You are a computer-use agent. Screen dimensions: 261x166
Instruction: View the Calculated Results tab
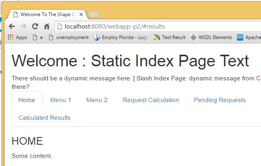point(45,118)
